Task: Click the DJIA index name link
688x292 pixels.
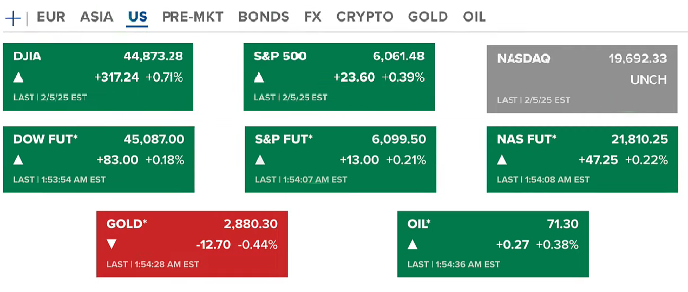Action: 27,56
